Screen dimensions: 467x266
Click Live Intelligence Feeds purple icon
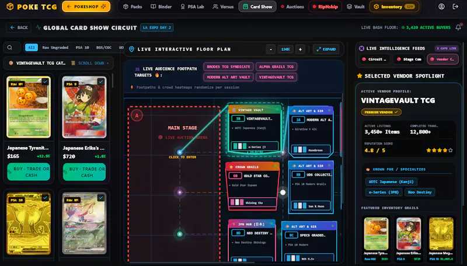point(361,48)
